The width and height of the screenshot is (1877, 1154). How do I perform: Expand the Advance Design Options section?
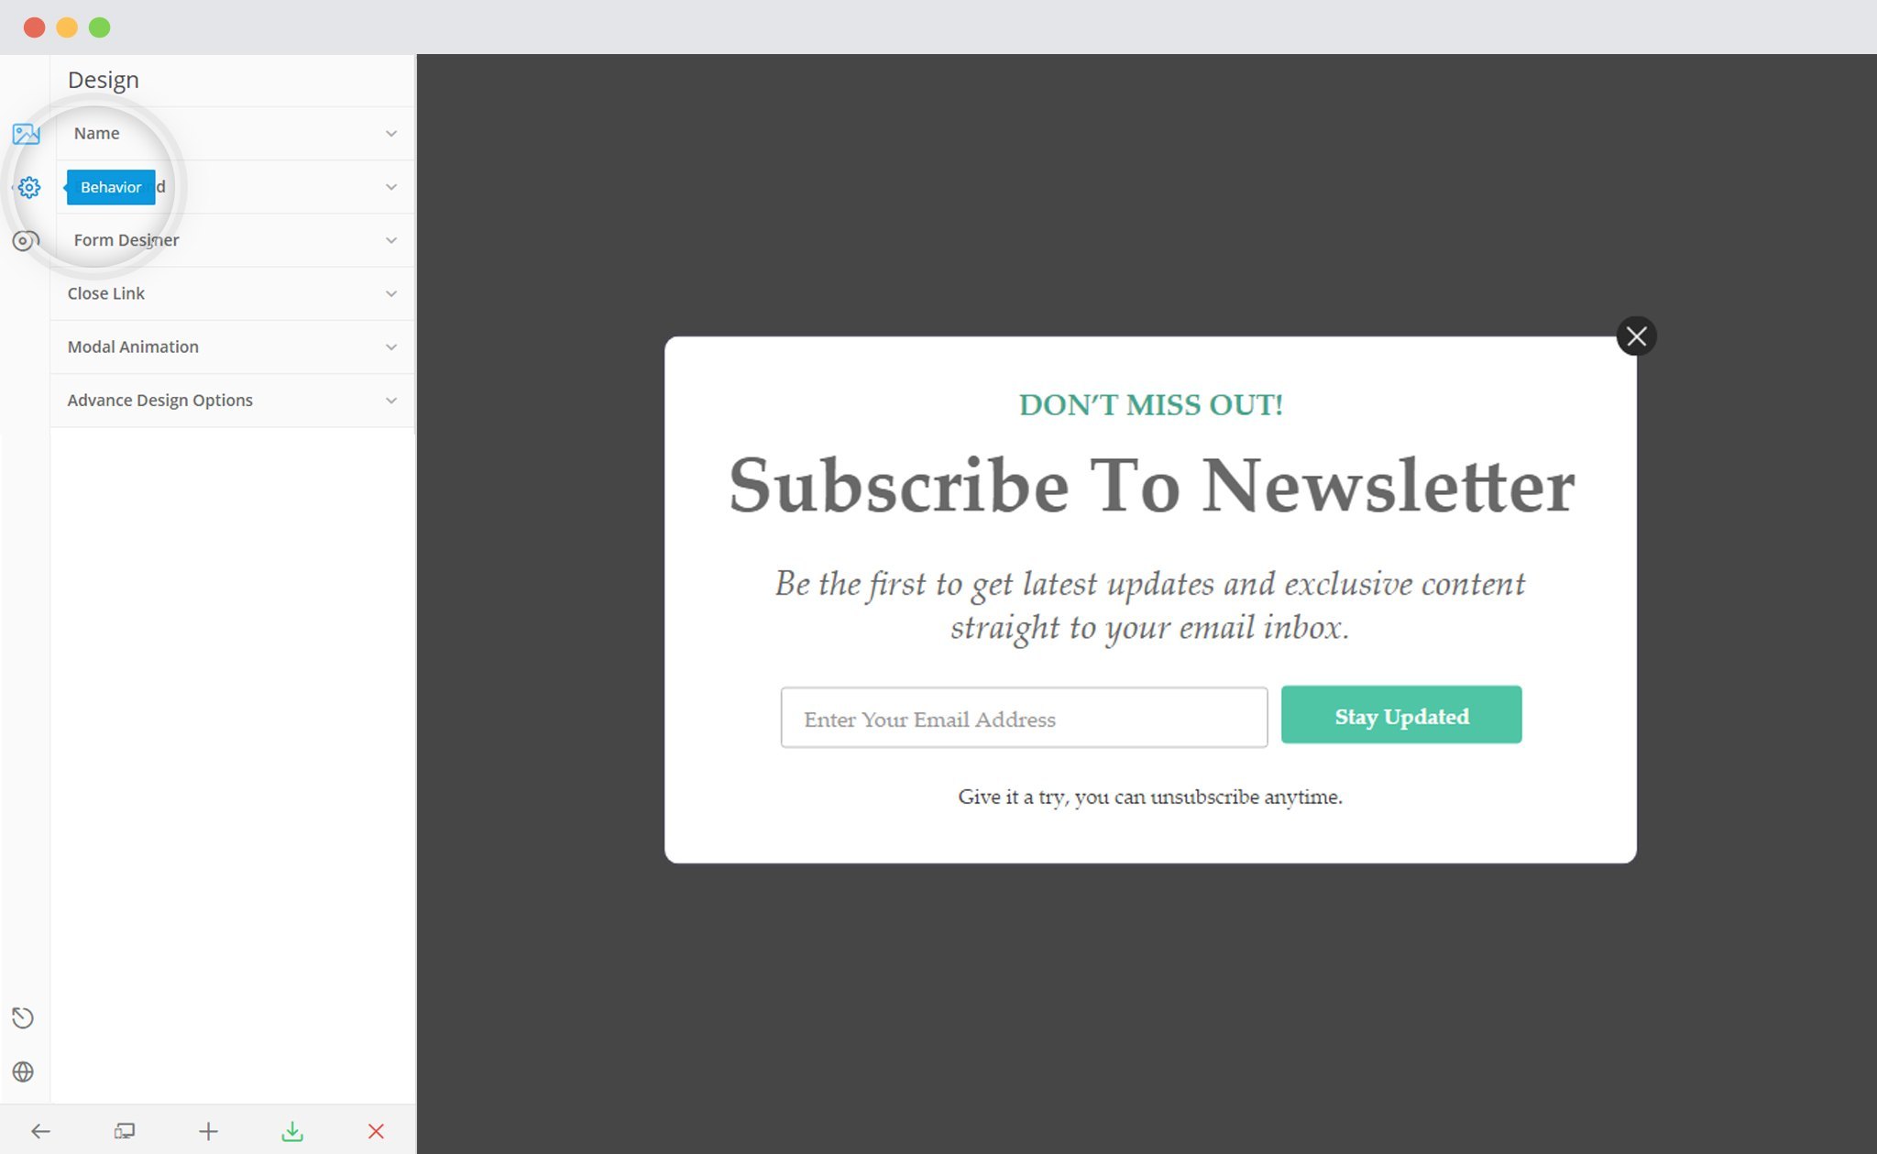coord(232,400)
